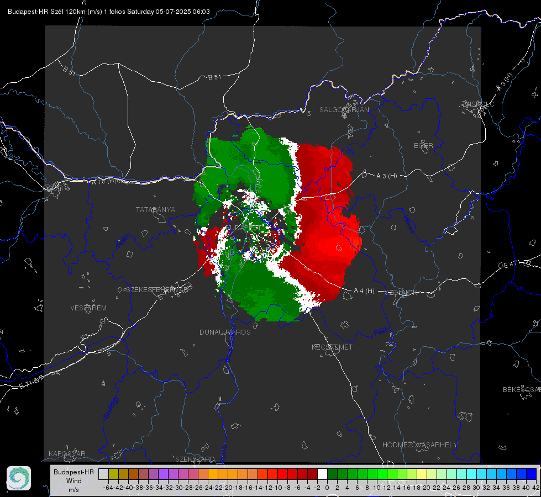The image size is (541, 497).
Task: Click the VESZPRÉM city label
Action: click(88, 308)
